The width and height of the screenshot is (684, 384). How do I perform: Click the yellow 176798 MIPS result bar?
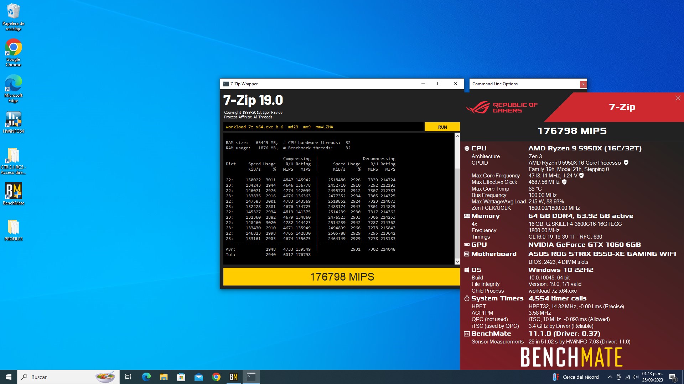click(x=341, y=277)
